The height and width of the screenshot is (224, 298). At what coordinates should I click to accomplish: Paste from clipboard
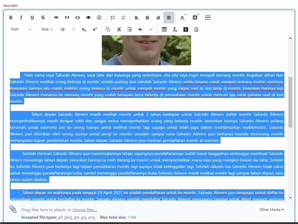[x=130, y=29]
